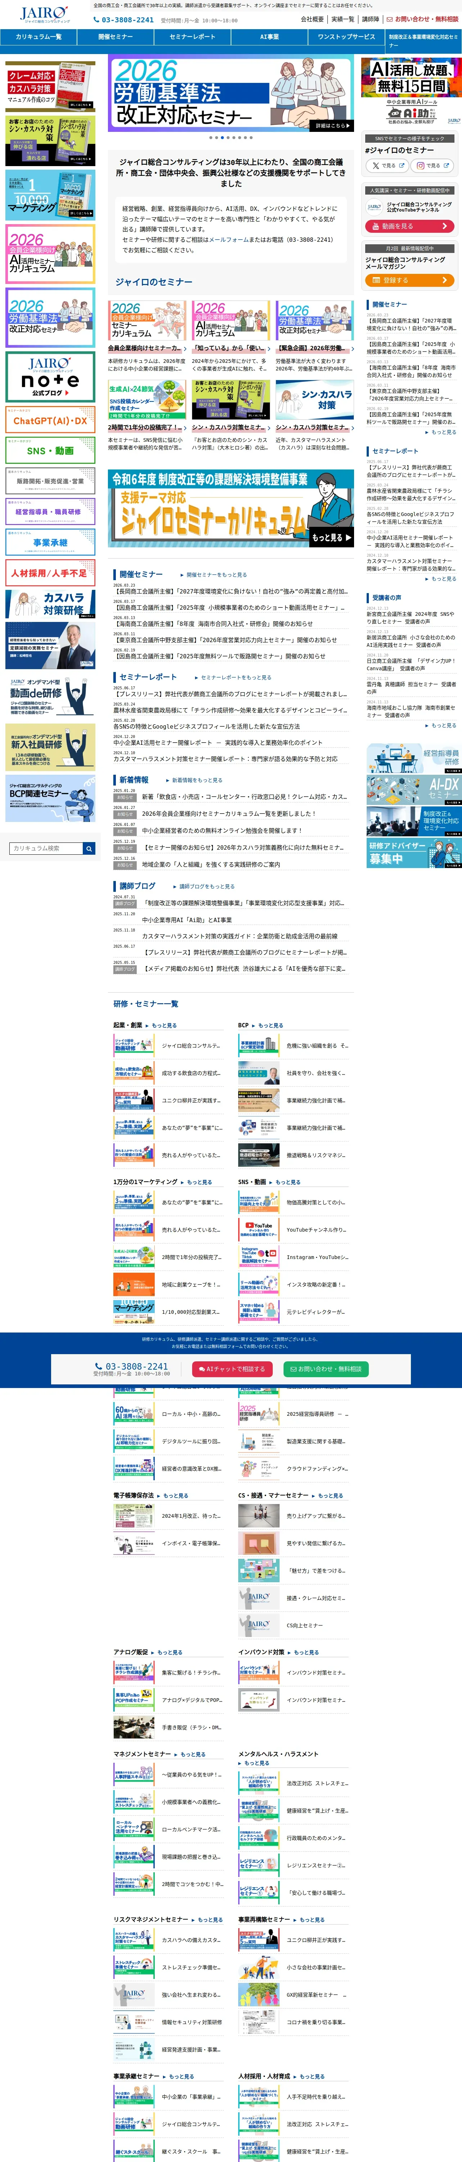This screenshot has width=462, height=2162.
Task: Open the 研修アドバイザー募集中 banner
Action: (413, 853)
